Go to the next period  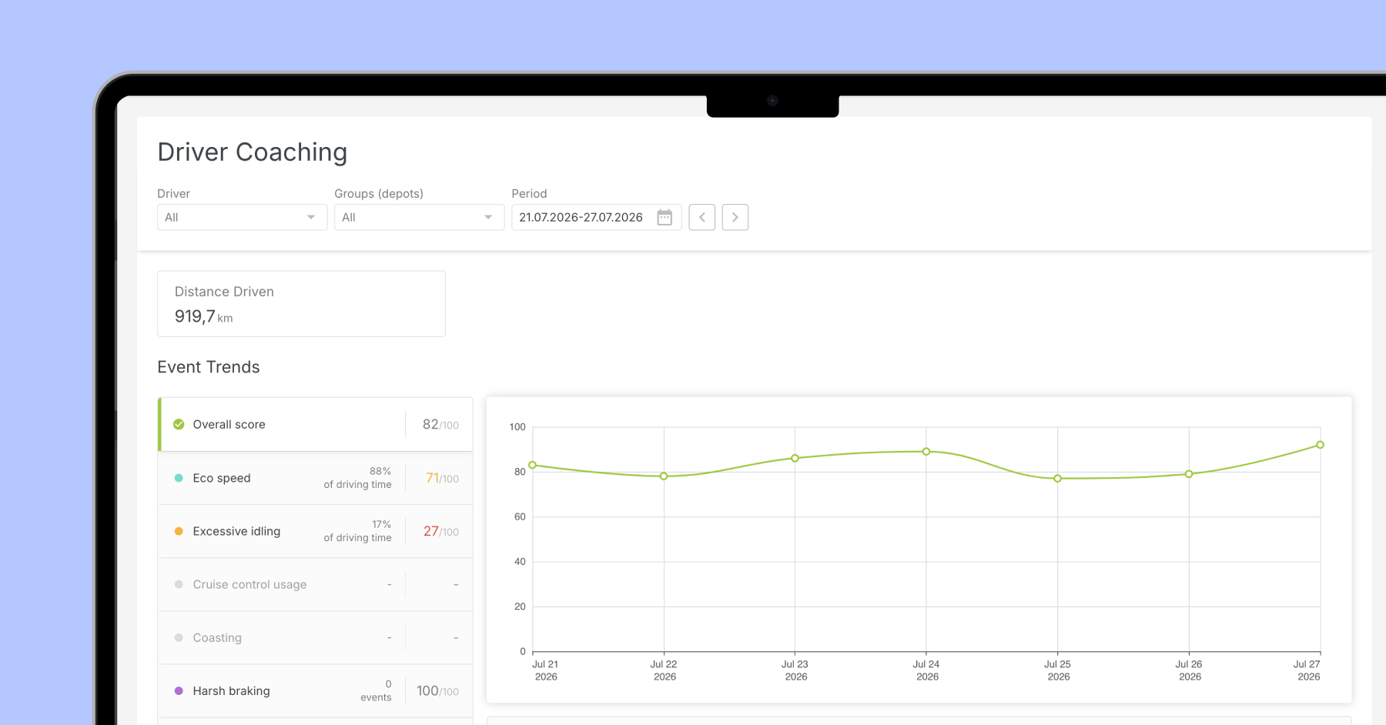735,217
